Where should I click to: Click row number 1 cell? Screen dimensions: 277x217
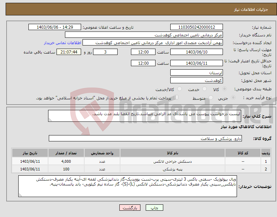click(266, 161)
